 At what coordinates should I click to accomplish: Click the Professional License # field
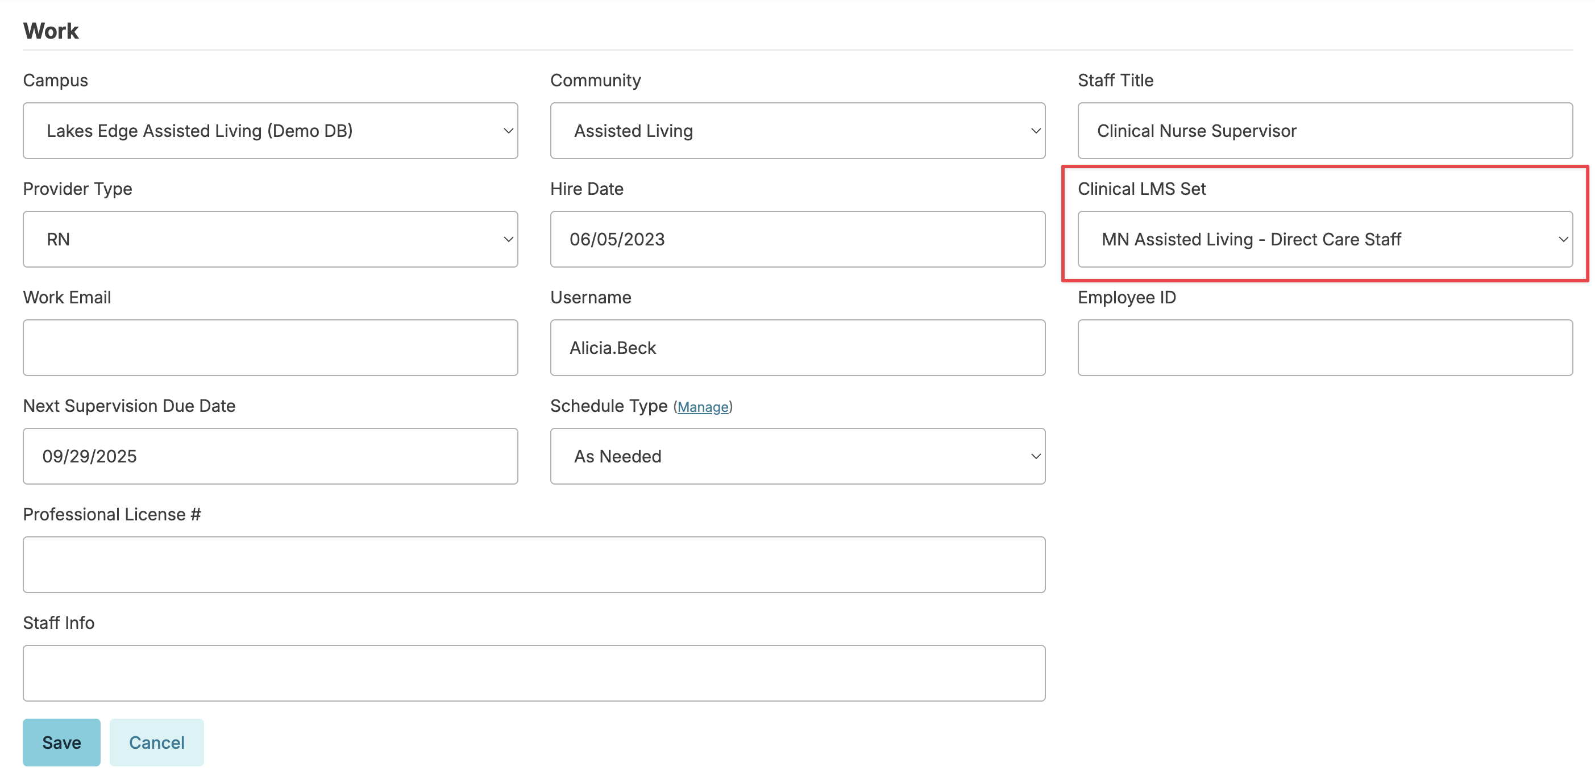[534, 564]
